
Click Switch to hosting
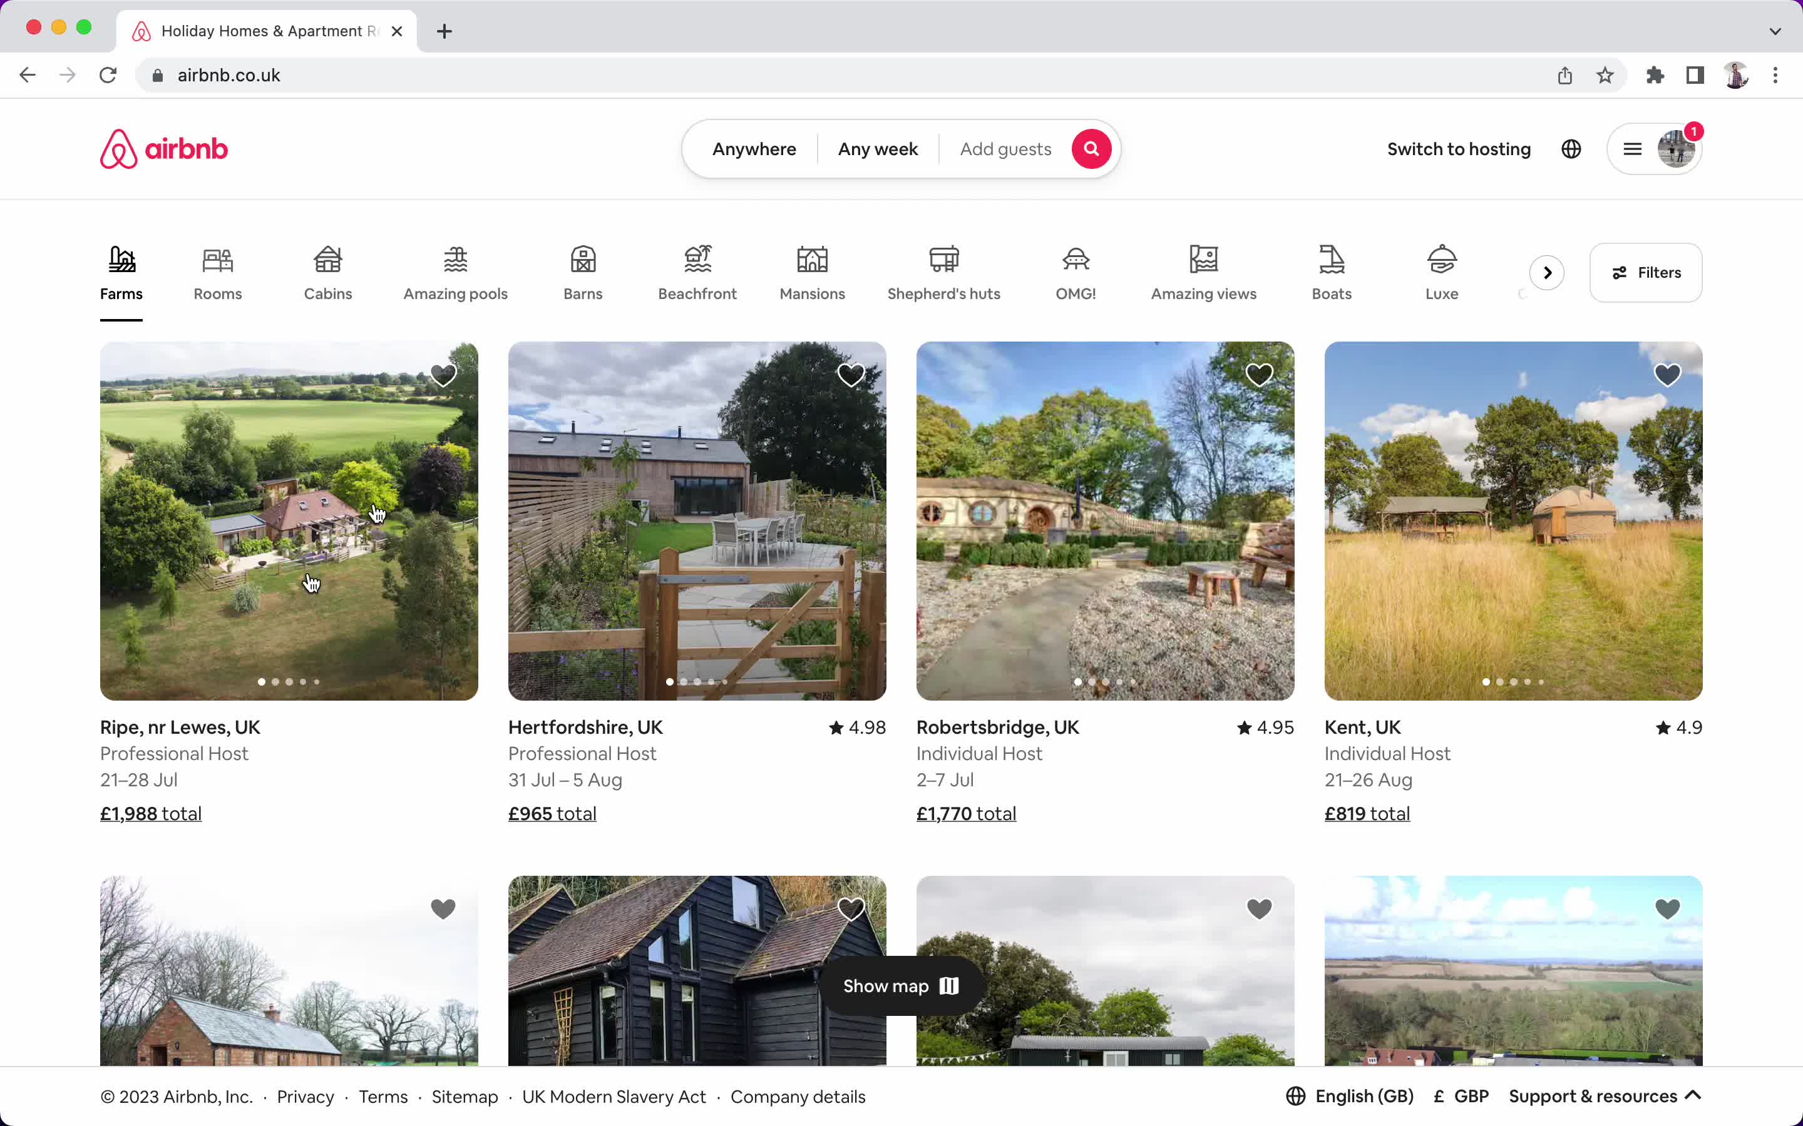pyautogui.click(x=1459, y=148)
